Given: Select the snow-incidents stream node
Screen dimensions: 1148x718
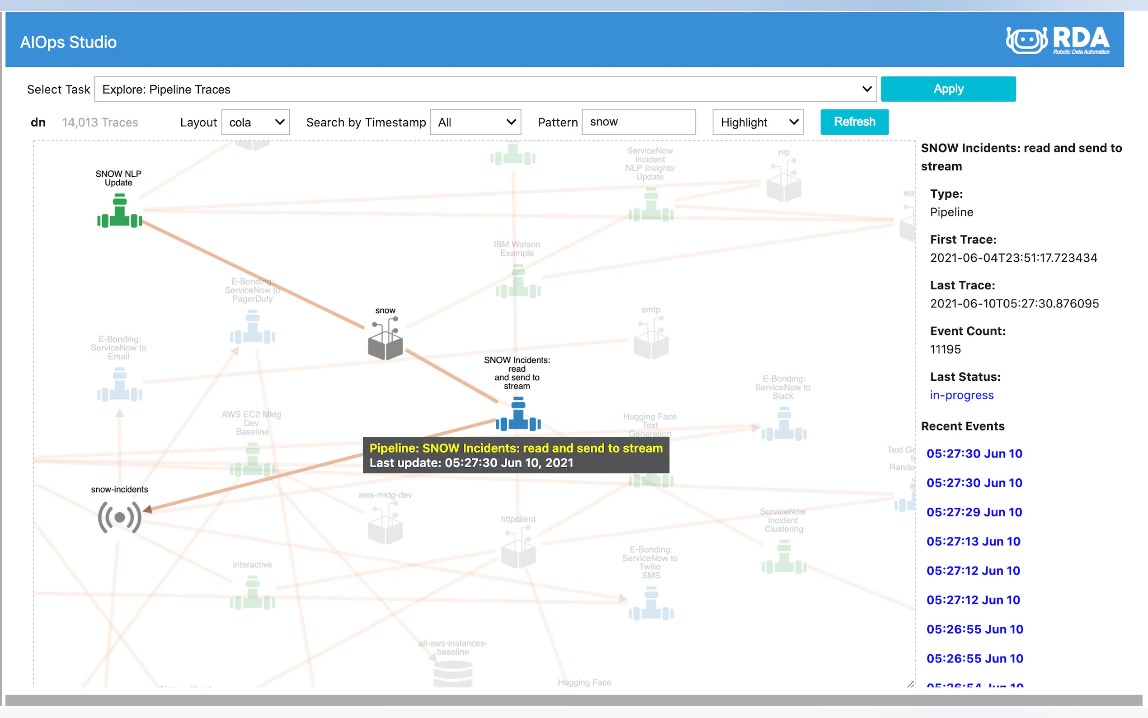Looking at the screenshot, I should pyautogui.click(x=120, y=517).
